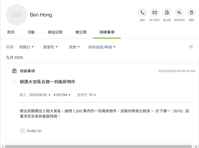Open the 4:00 PM time dropdown
The width and height of the screenshot is (199, 148).
coord(62,95)
